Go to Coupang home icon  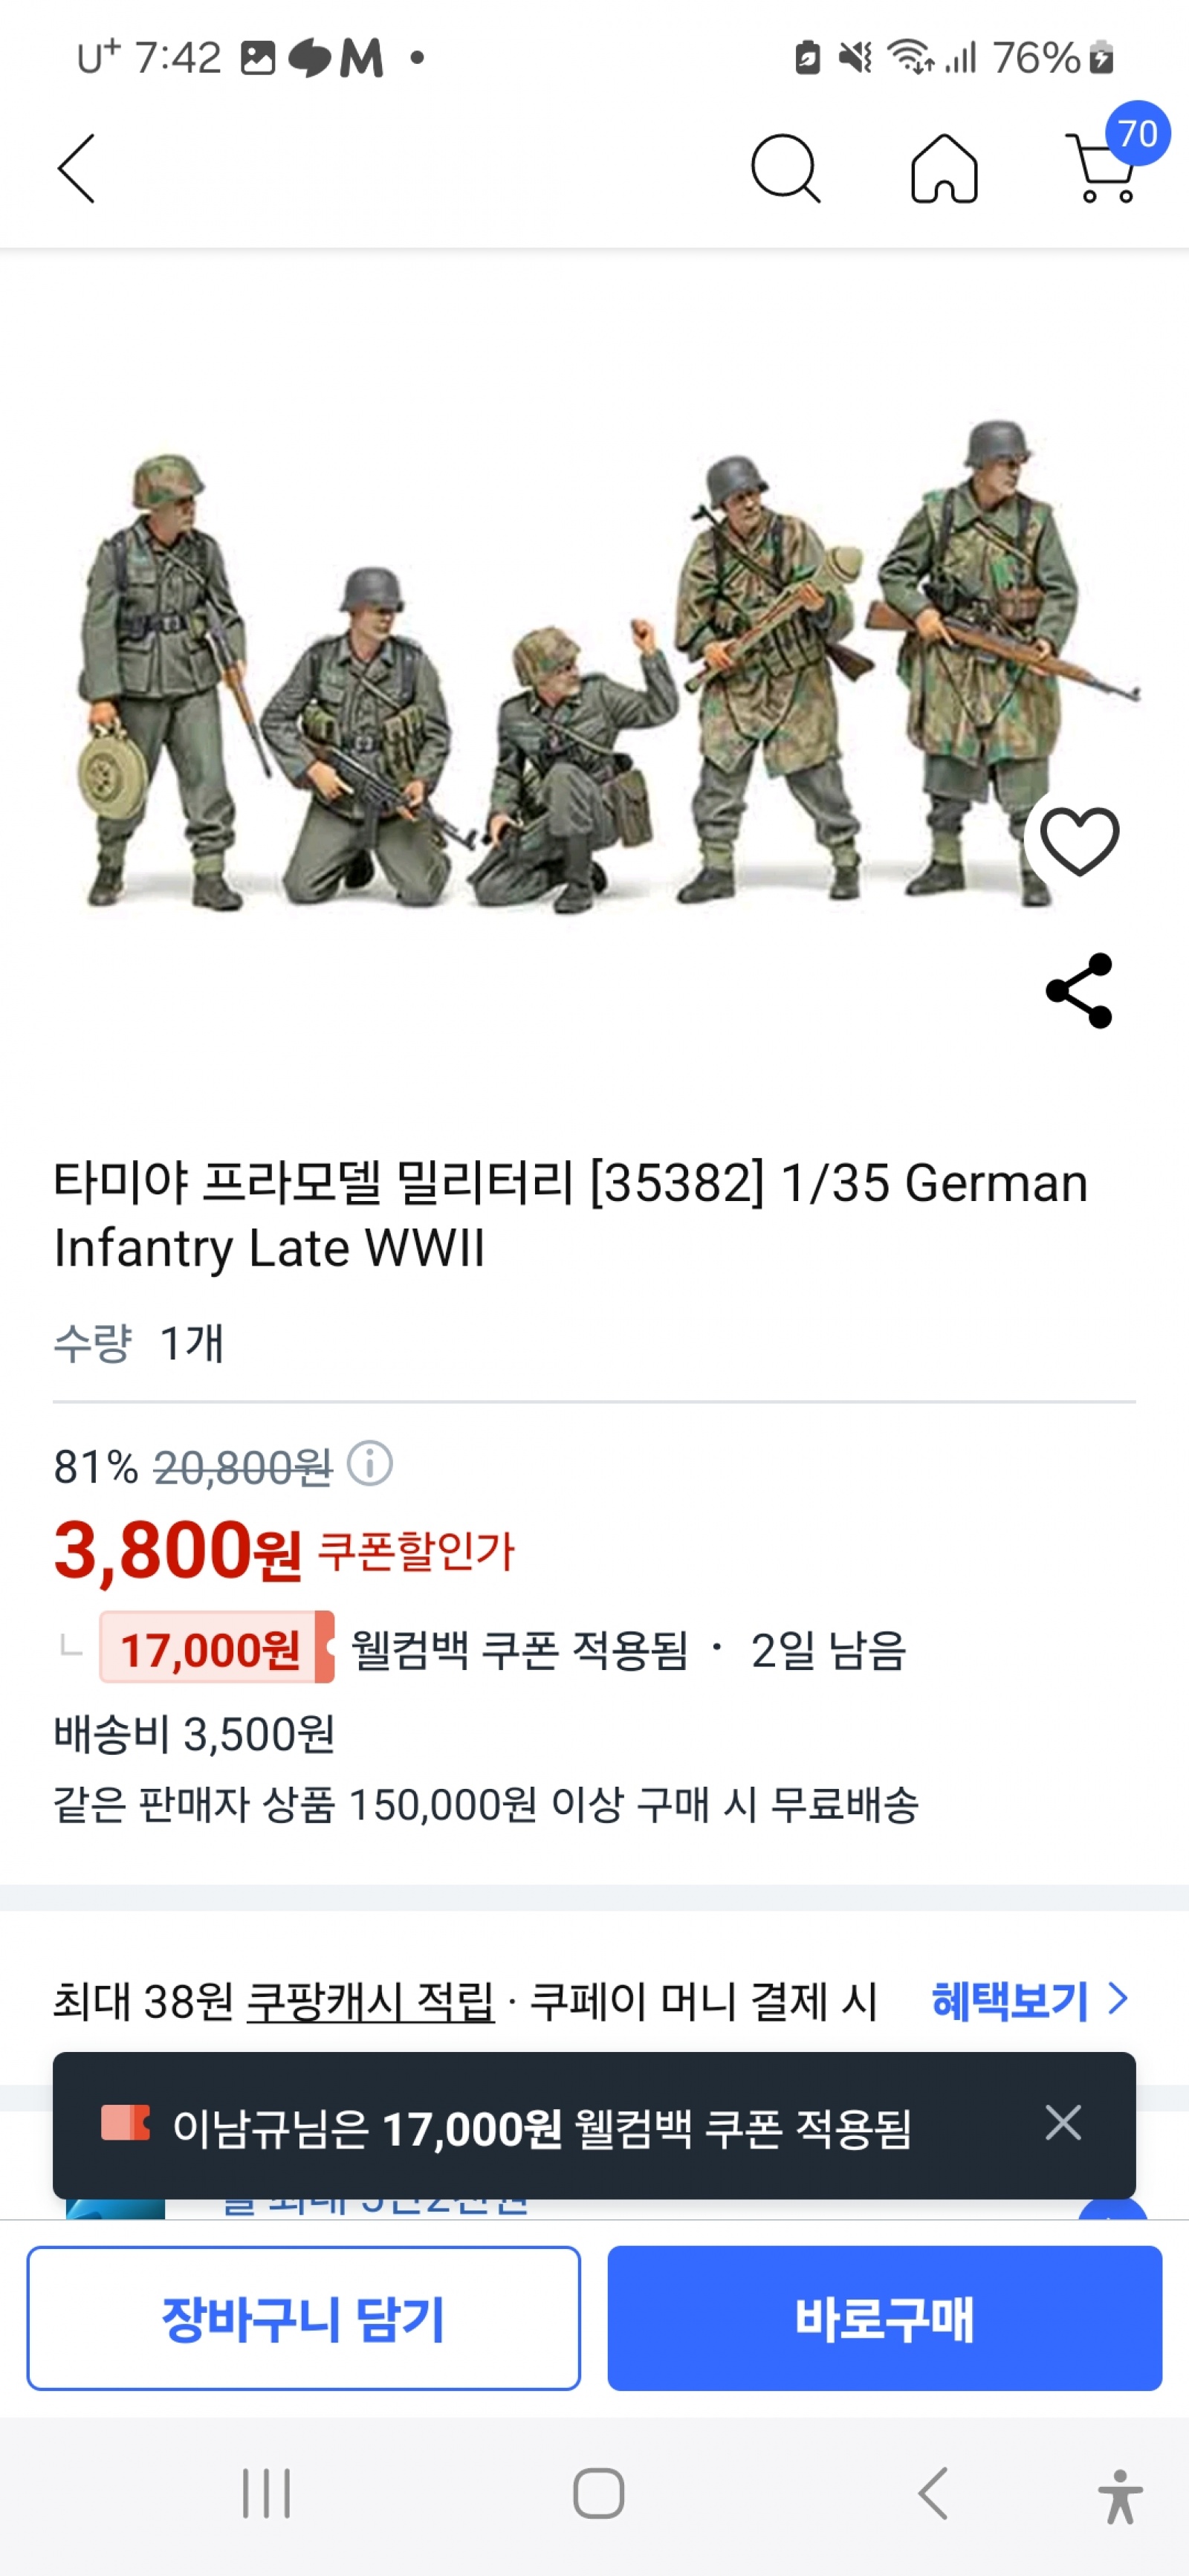(943, 169)
